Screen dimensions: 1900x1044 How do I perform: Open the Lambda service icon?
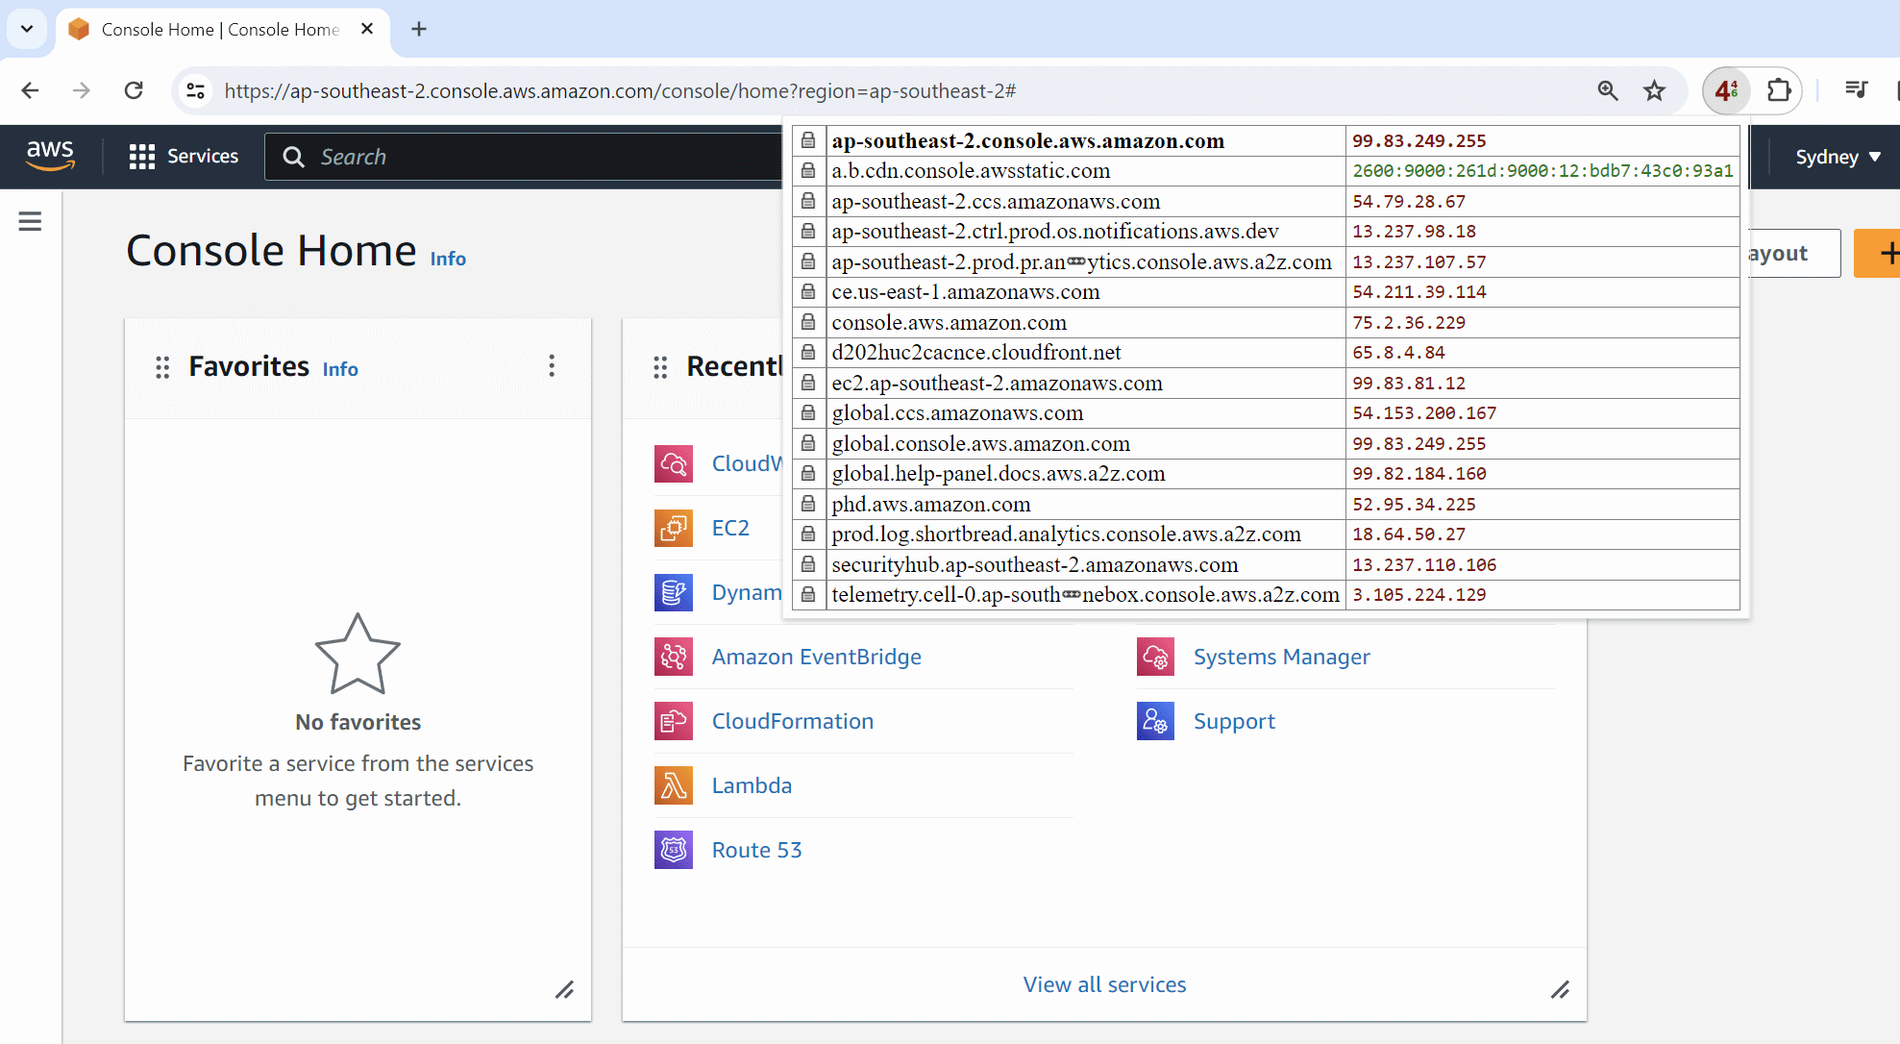pos(674,785)
